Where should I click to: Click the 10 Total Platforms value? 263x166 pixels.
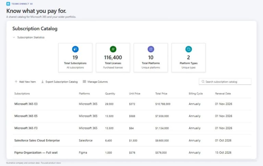151,57
